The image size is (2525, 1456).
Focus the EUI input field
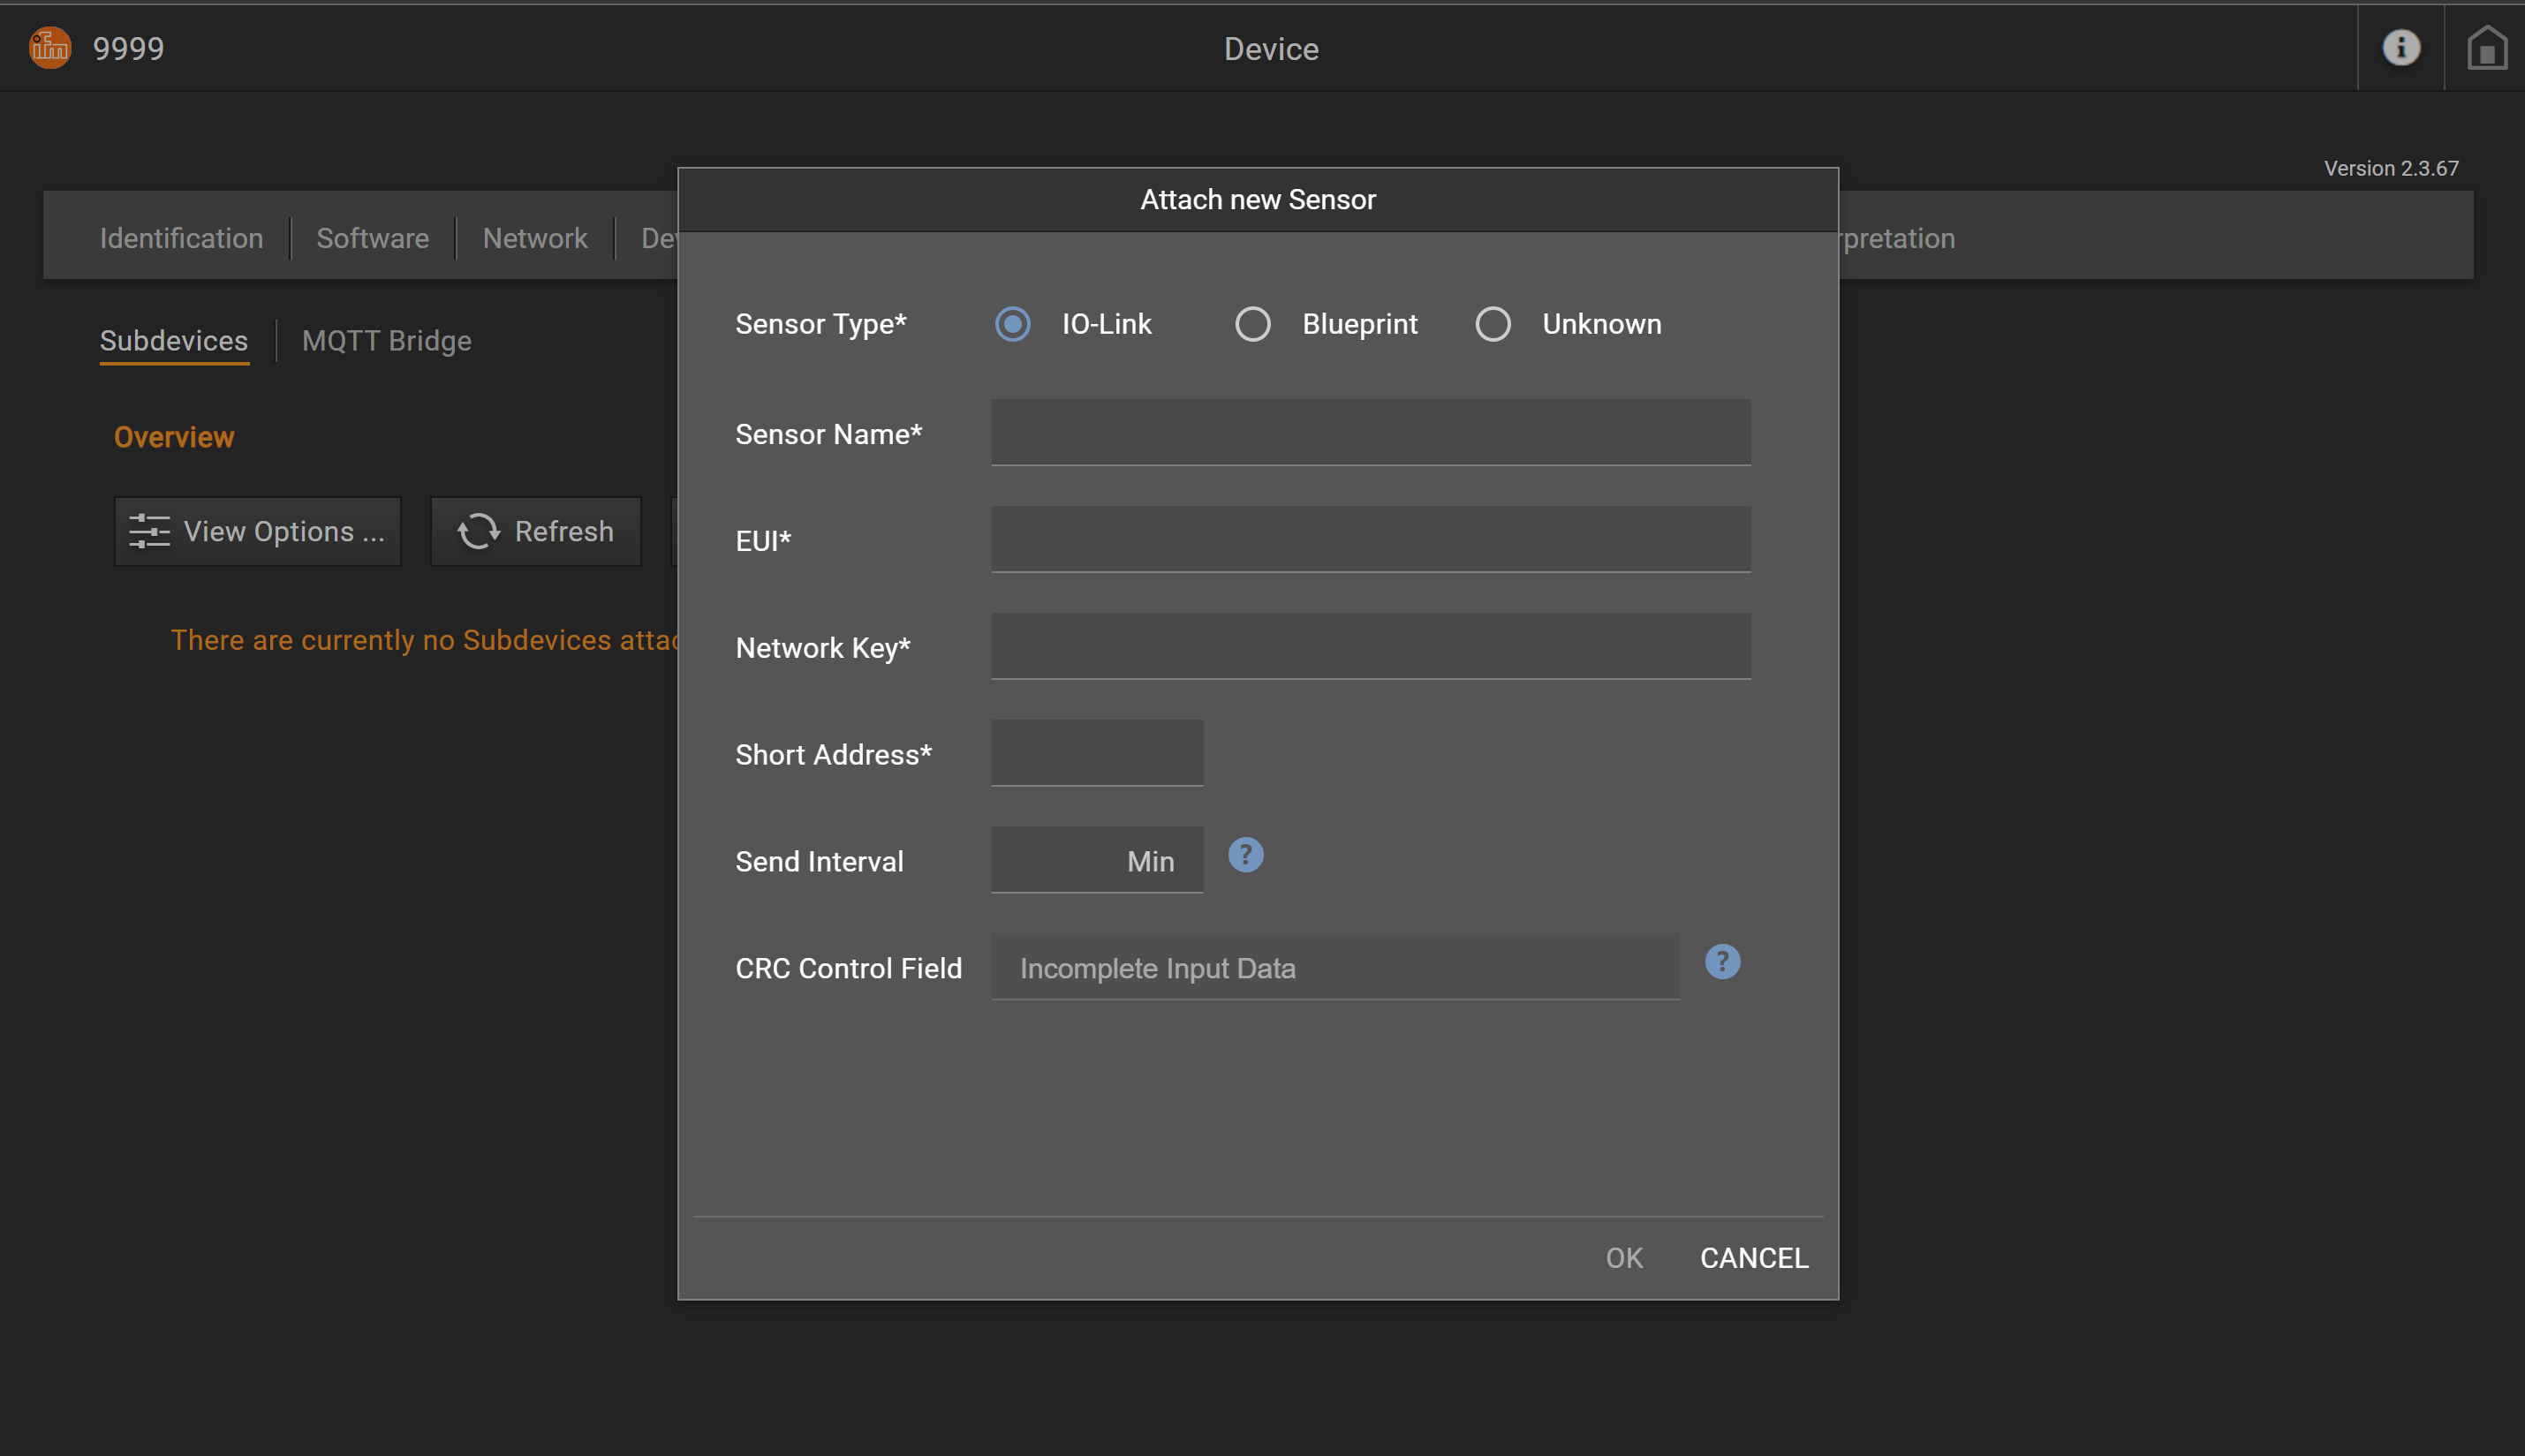click(1371, 540)
